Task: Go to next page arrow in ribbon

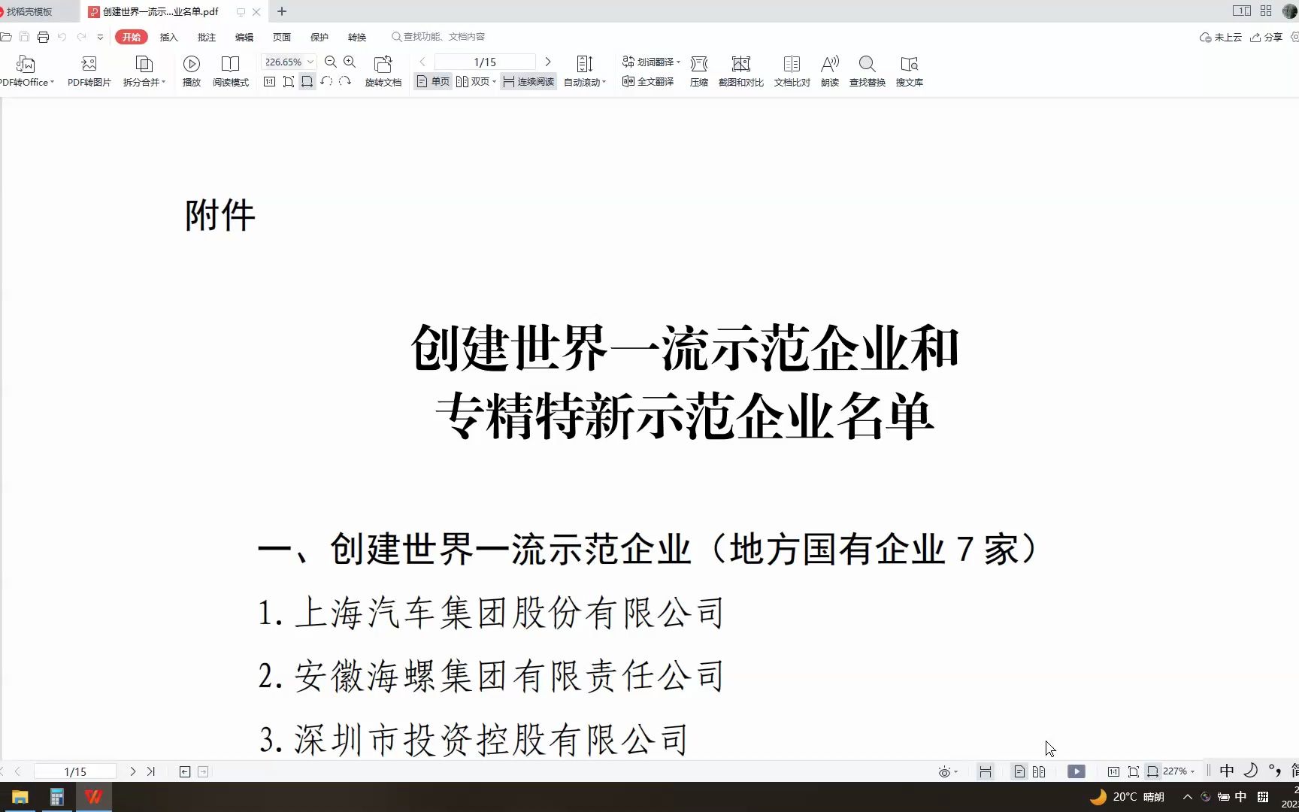Action: click(548, 62)
